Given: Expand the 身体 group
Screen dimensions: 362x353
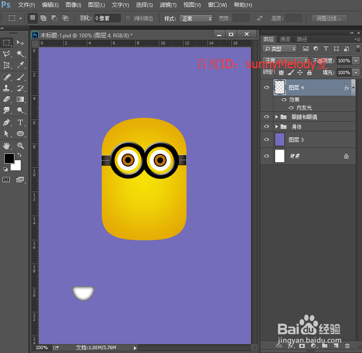Looking at the screenshot, I should (x=276, y=127).
